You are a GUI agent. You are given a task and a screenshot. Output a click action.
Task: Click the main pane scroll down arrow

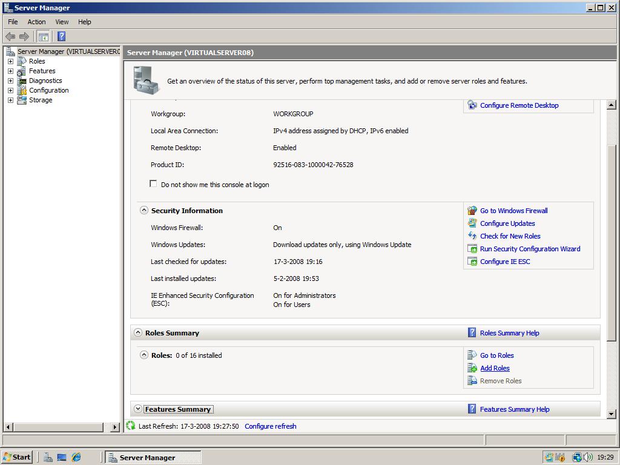click(x=612, y=414)
